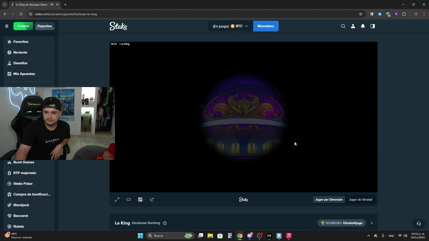Open the site search magnifier
Viewport: 429px width, 241px height.
(343, 26)
